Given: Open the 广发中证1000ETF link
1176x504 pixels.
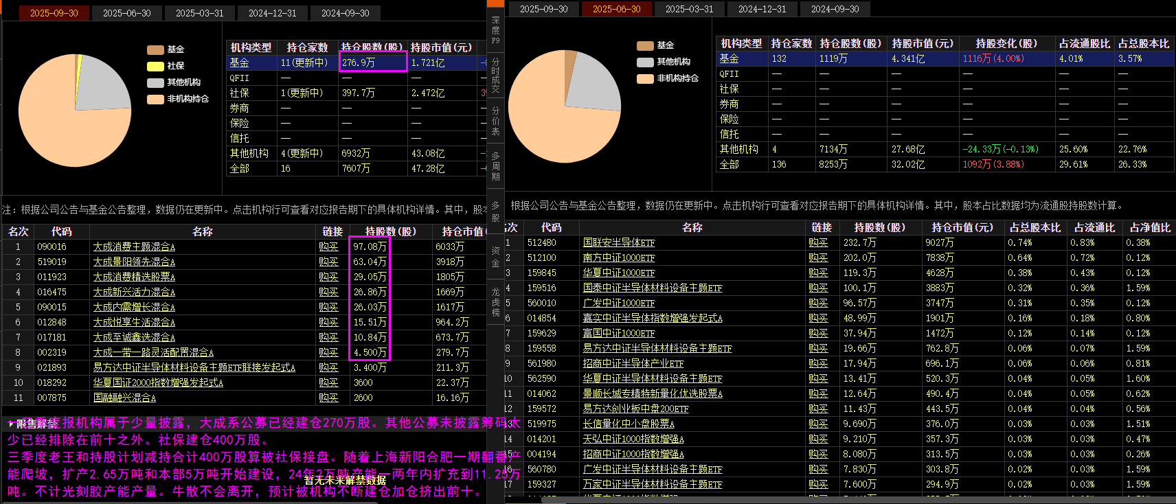Looking at the screenshot, I should (619, 303).
